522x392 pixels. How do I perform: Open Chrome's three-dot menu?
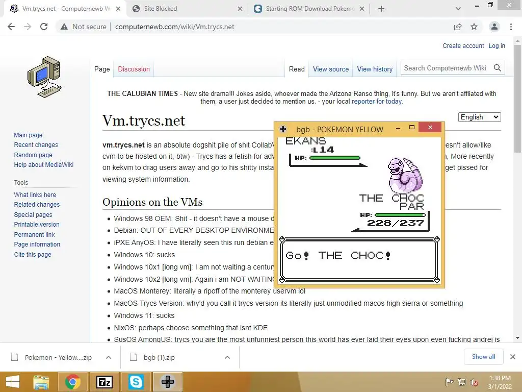511,27
